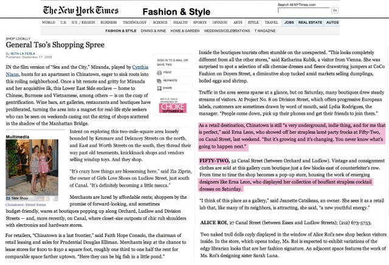Select Fashion & Style subsection
Screen dimensions: 389x265
[121, 31]
